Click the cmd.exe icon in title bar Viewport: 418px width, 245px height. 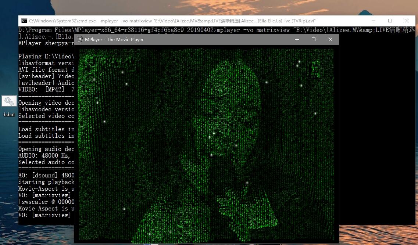[24, 21]
